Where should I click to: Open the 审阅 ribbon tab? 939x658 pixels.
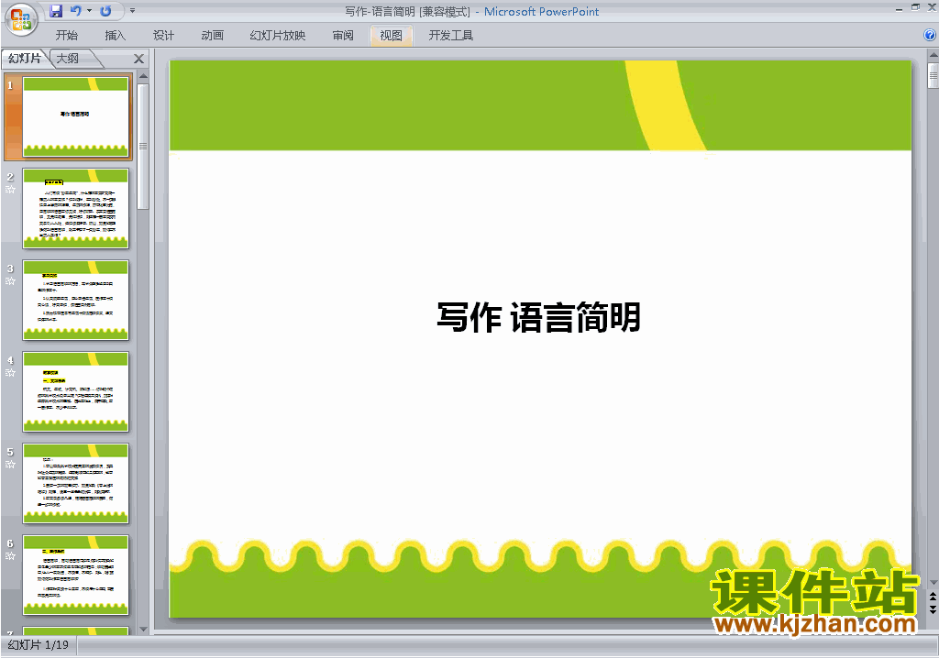(343, 36)
